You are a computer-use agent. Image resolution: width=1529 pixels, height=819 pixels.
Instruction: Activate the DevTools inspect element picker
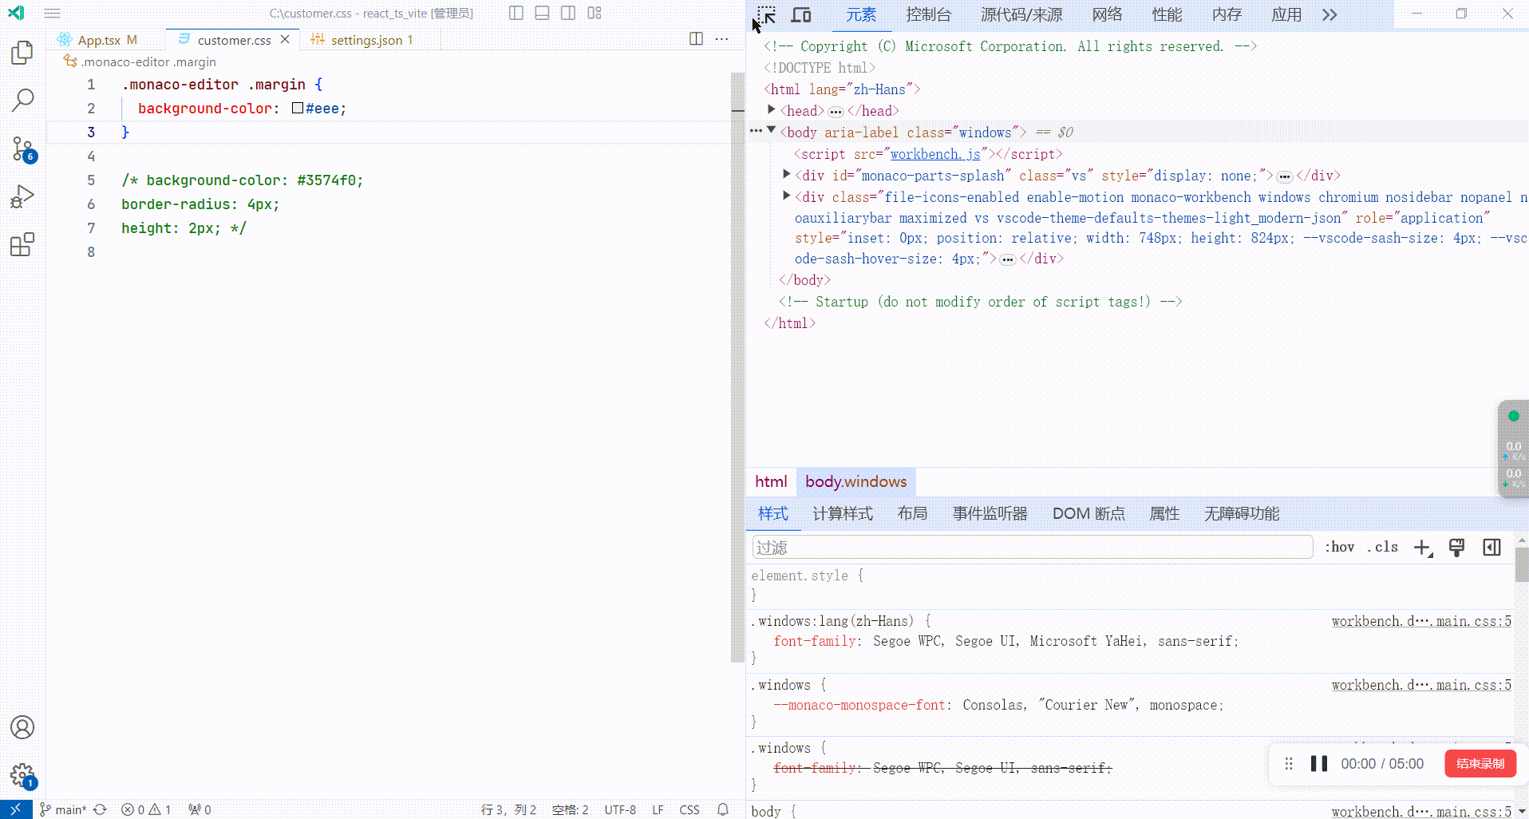[x=766, y=15]
